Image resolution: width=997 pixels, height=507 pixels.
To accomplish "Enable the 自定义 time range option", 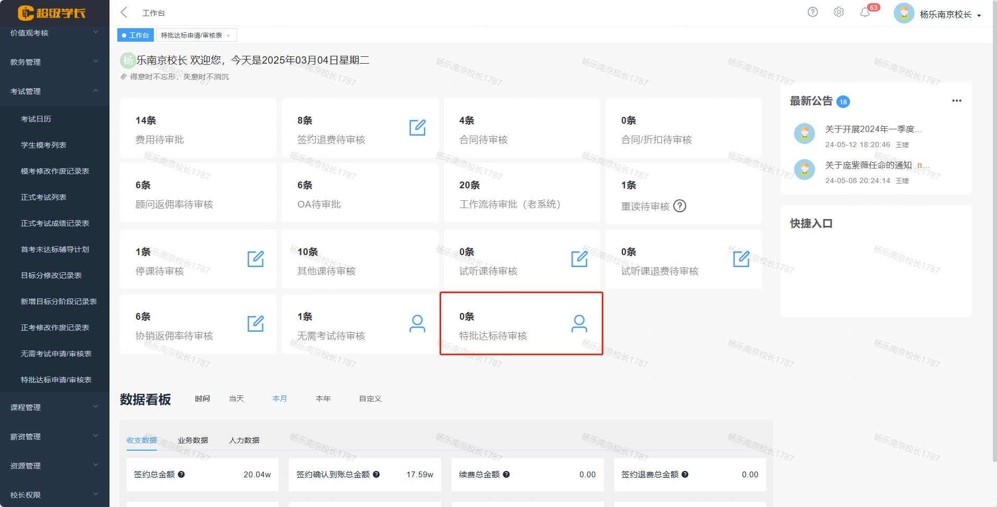I will 370,398.
